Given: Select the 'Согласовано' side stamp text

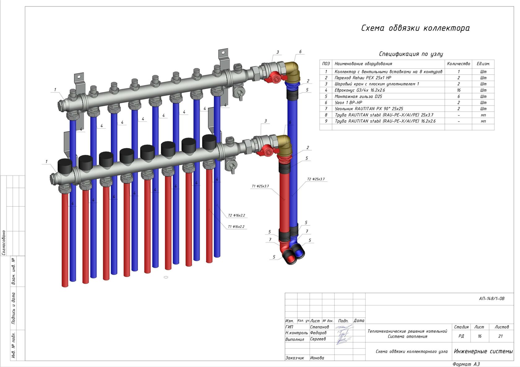Looking at the screenshot, I should point(4,243).
